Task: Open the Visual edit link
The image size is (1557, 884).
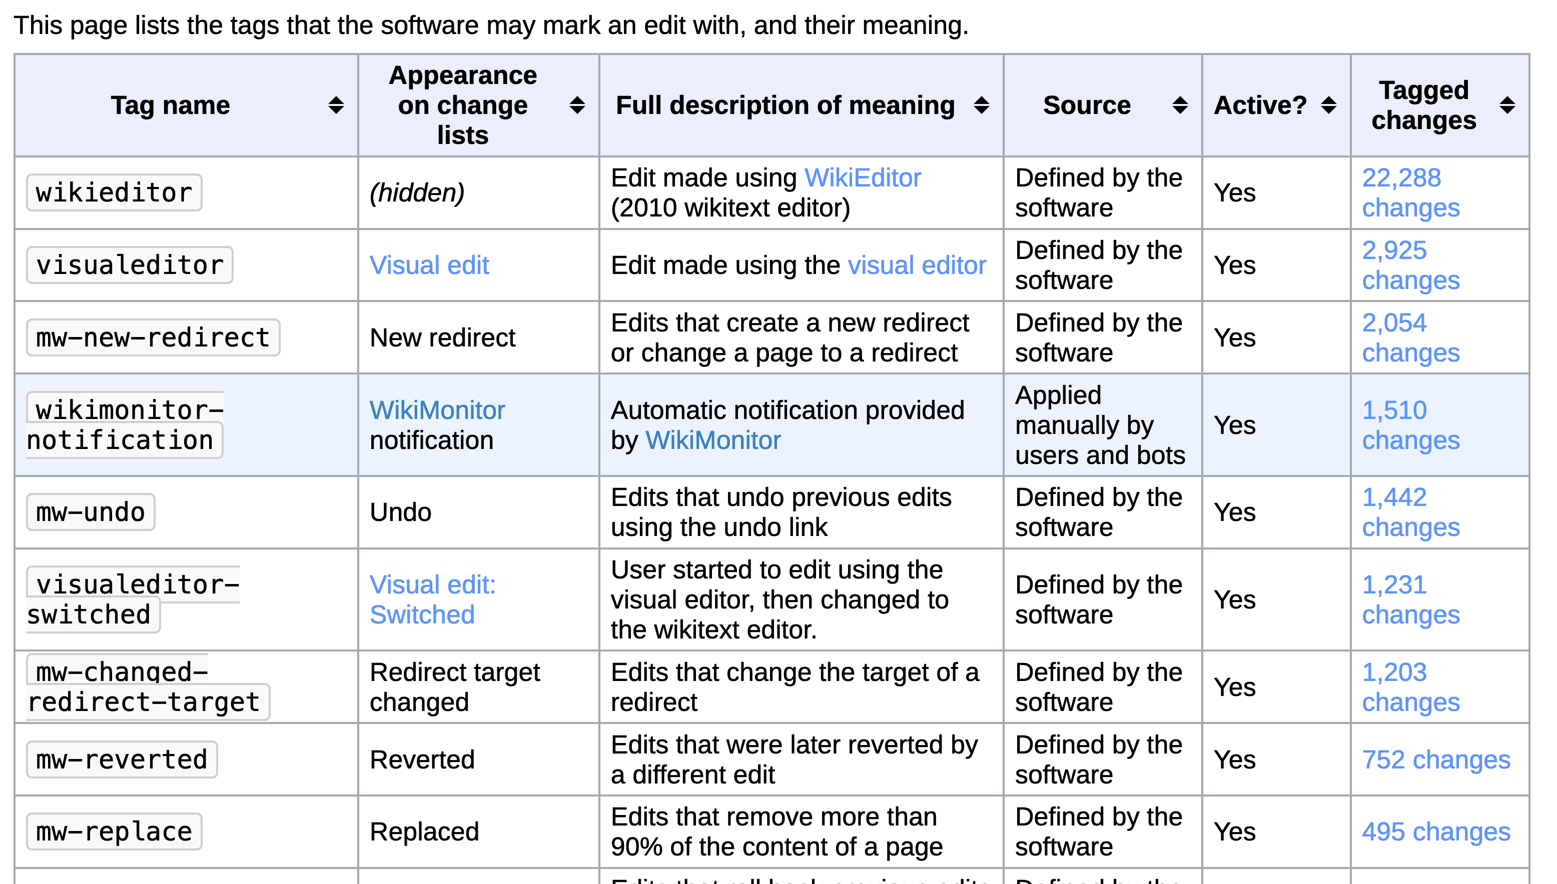Action: pyautogui.click(x=429, y=265)
